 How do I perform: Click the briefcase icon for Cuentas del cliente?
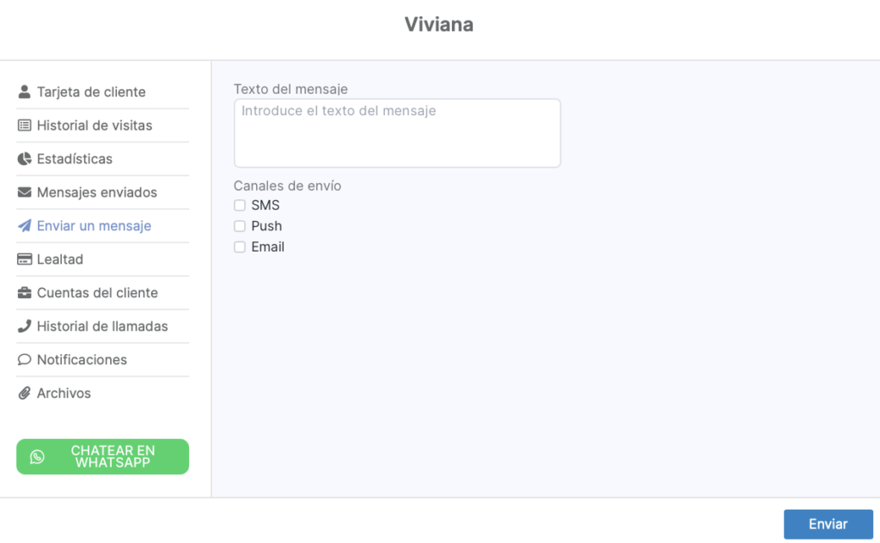tap(25, 293)
